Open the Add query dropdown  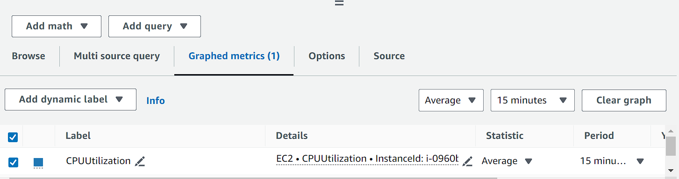(155, 26)
